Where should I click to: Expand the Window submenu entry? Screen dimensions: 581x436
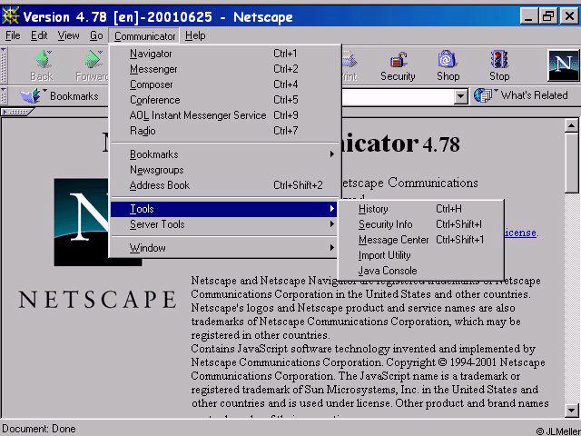pyautogui.click(x=224, y=248)
